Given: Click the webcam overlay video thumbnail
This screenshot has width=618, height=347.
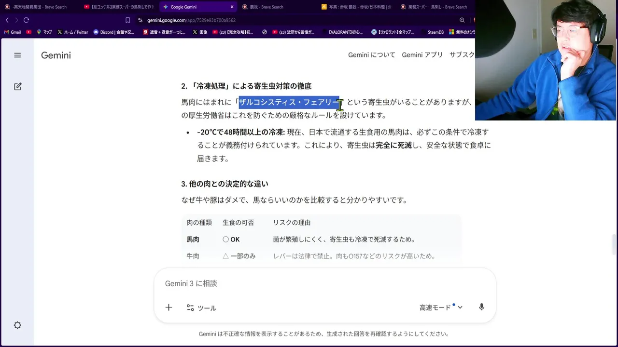Looking at the screenshot, I should [546, 60].
